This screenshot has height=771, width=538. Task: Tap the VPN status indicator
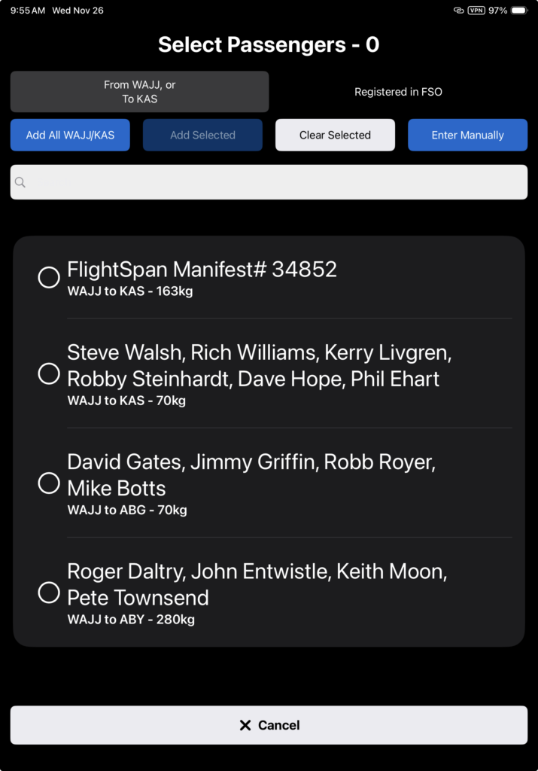coord(476,11)
